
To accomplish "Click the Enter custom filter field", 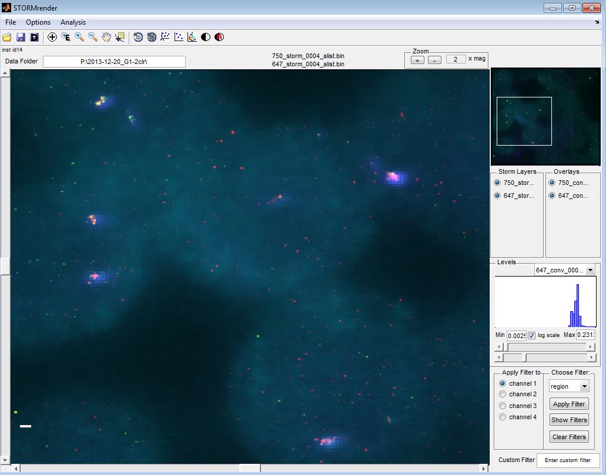I will tap(568, 460).
